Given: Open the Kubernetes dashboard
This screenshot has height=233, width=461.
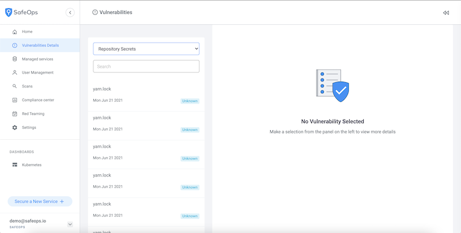Looking at the screenshot, I should [x=31, y=165].
